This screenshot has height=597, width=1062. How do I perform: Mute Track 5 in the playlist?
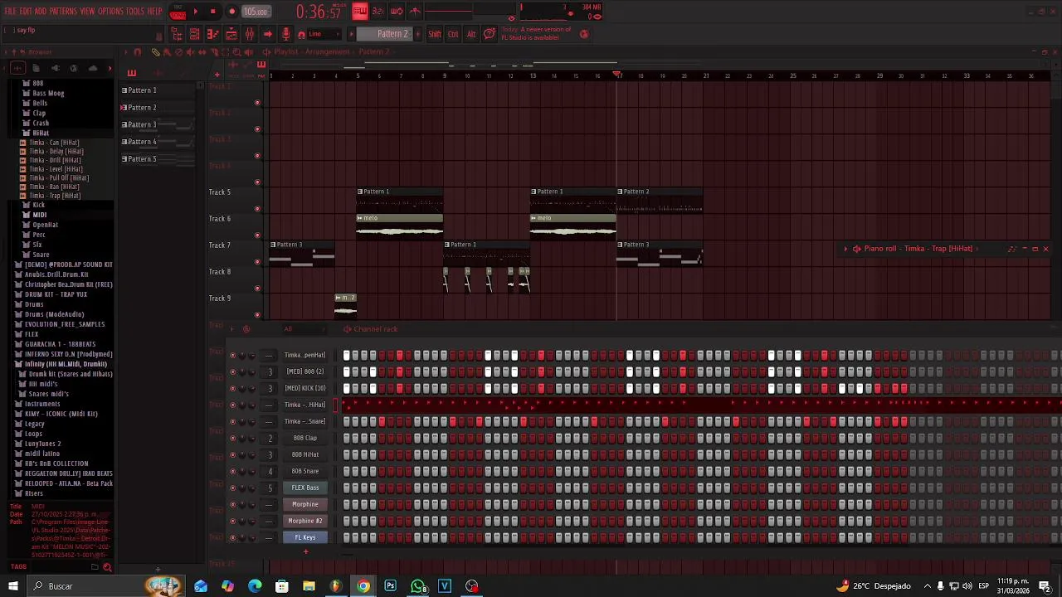point(257,209)
